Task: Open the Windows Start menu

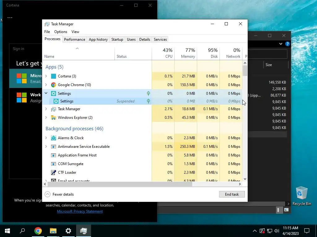Action: coord(7,231)
